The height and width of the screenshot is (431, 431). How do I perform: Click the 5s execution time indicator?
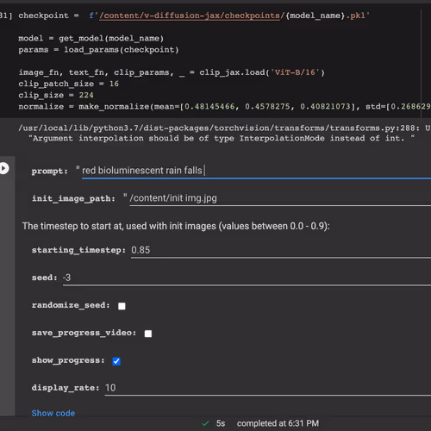[x=221, y=423]
